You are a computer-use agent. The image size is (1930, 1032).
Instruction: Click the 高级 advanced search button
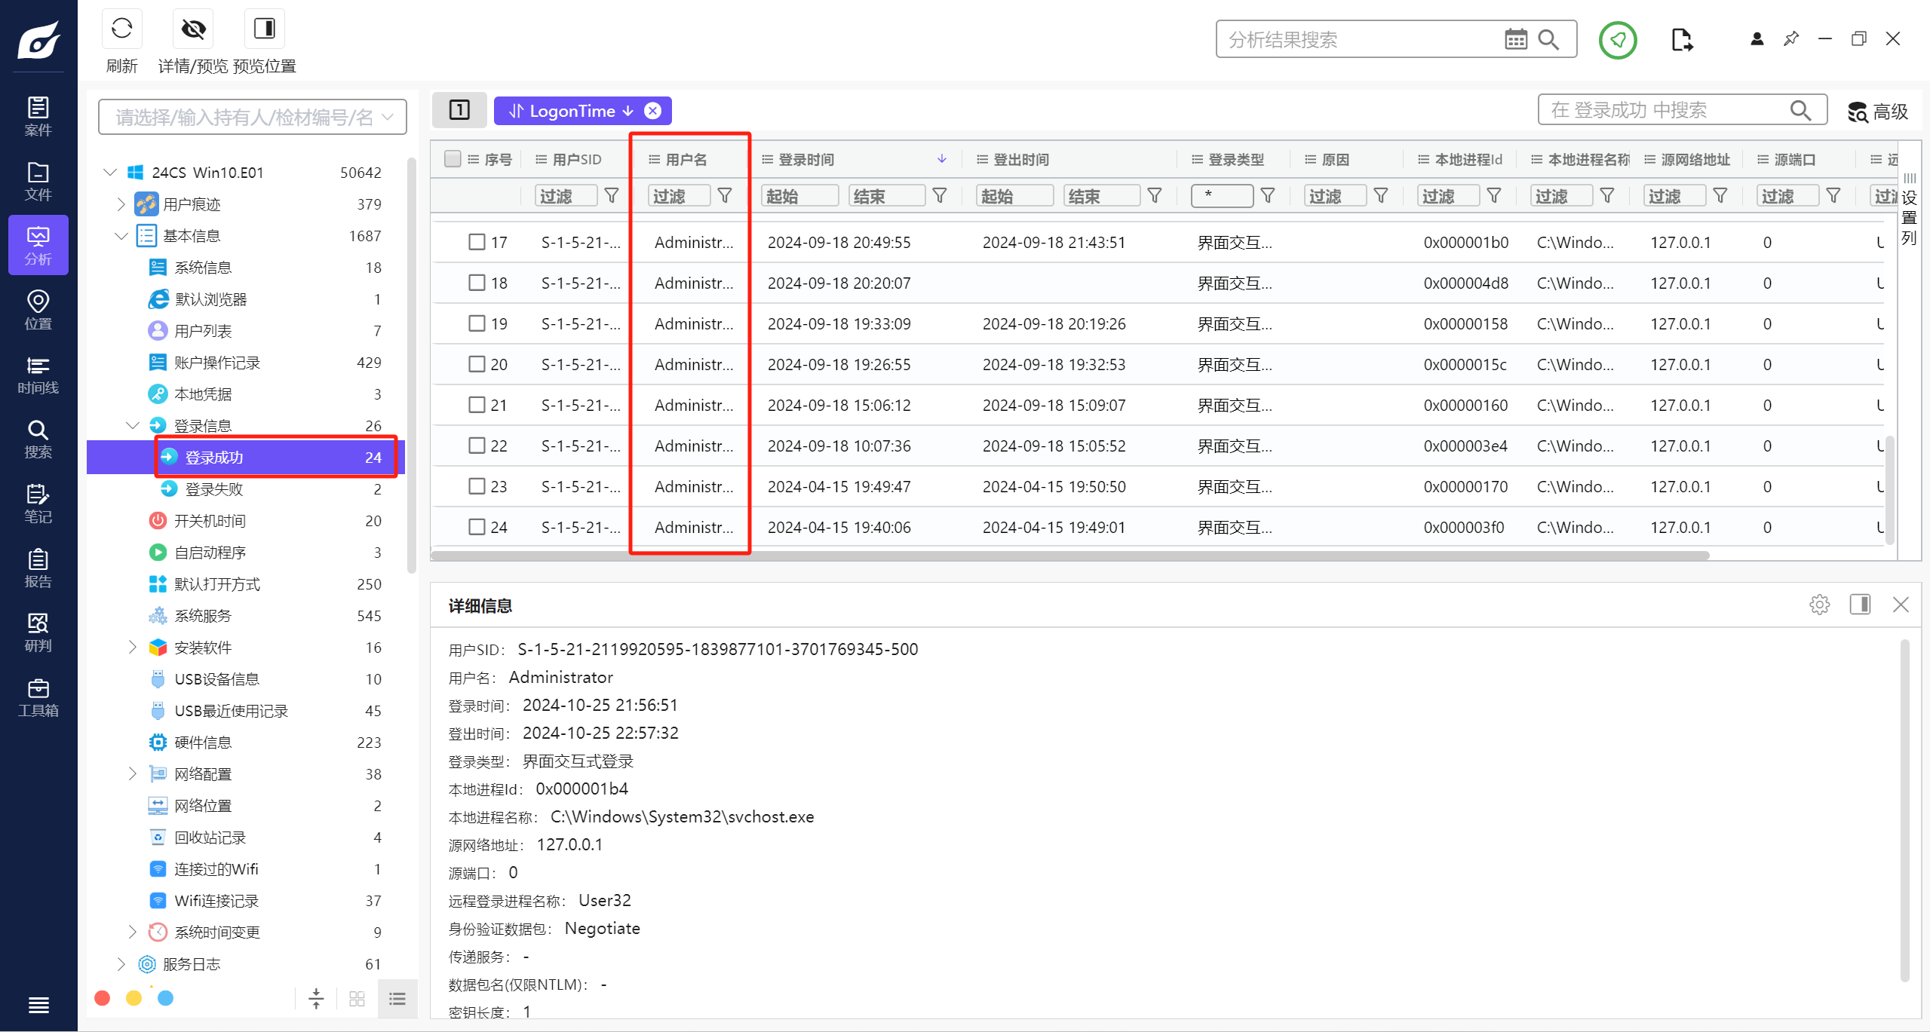pyautogui.click(x=1877, y=112)
